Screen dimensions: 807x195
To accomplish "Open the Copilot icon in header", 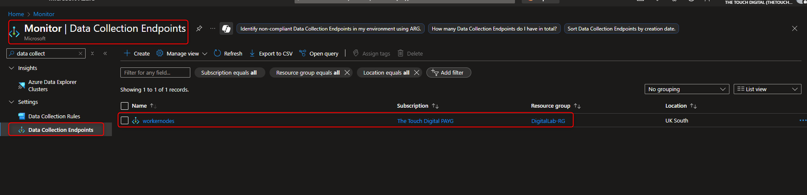I will click(226, 28).
